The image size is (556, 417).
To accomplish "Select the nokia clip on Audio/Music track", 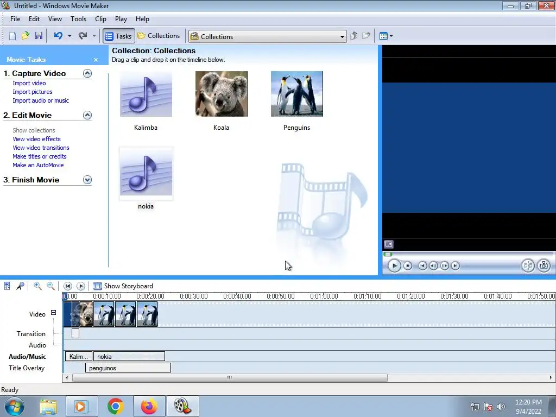I will click(x=129, y=357).
